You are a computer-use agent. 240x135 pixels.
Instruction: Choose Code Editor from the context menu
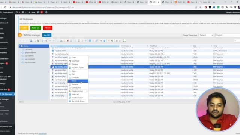78,87
